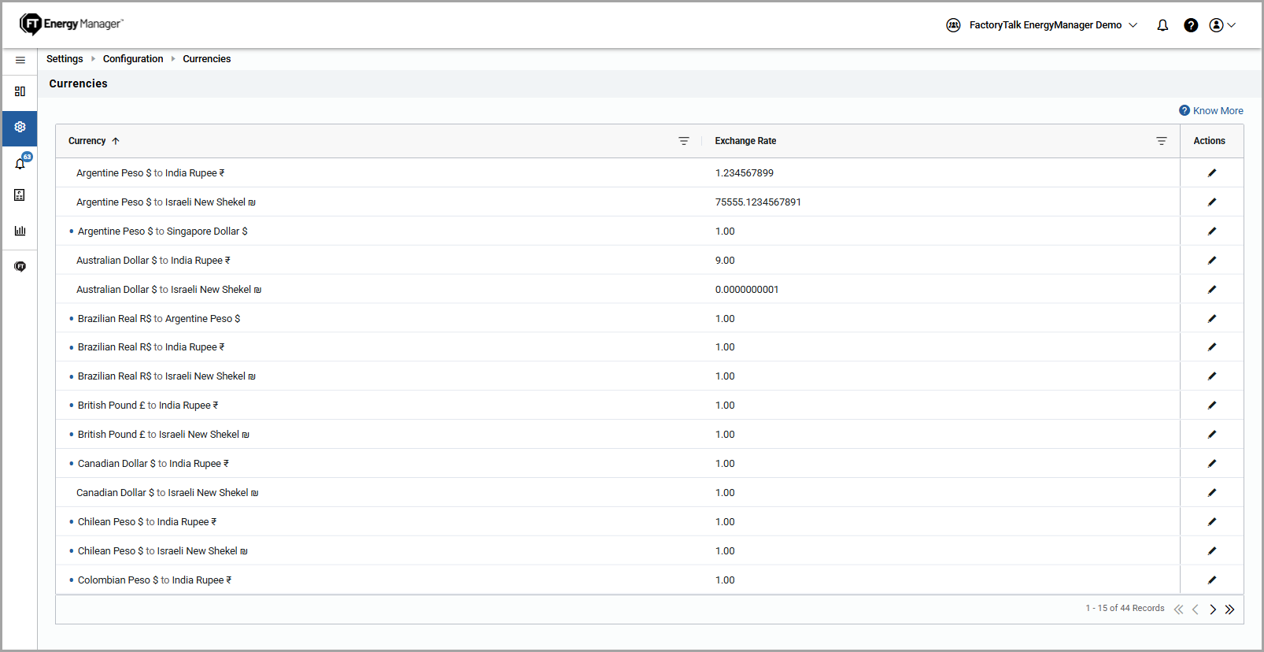Click the Know More link
This screenshot has width=1264, height=652.
tap(1211, 111)
